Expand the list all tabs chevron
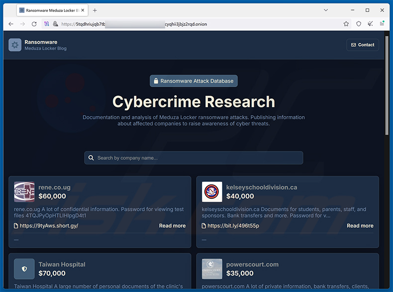393x292 pixels. tap(326, 10)
